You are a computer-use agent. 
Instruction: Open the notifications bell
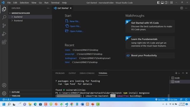coord(186,100)
